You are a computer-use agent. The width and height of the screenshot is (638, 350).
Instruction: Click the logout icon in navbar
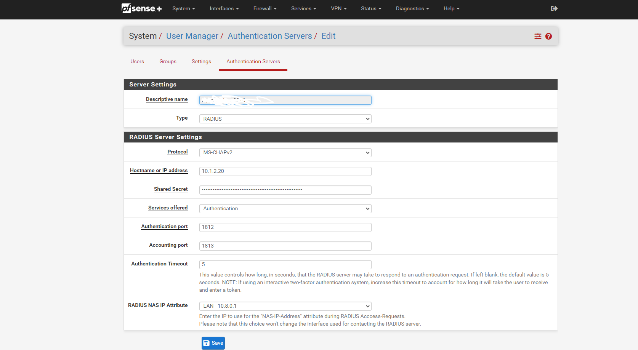554,8
